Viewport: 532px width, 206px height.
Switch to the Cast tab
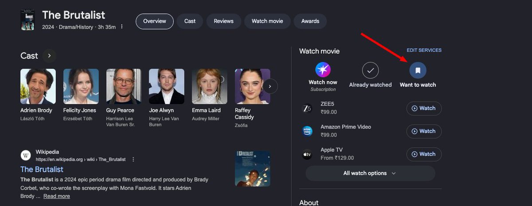click(190, 21)
